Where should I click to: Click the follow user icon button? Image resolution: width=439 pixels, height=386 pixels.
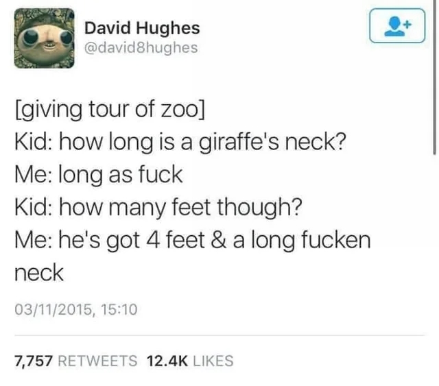(x=397, y=26)
